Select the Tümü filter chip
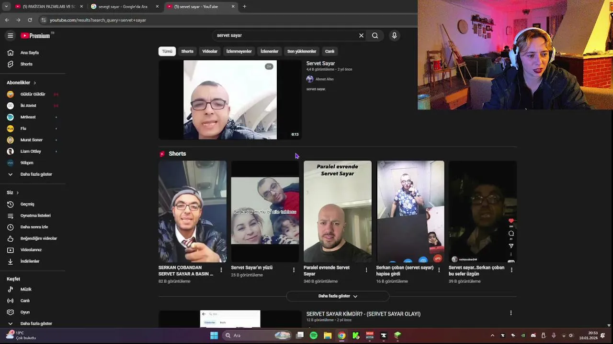The image size is (613, 344). click(167, 51)
